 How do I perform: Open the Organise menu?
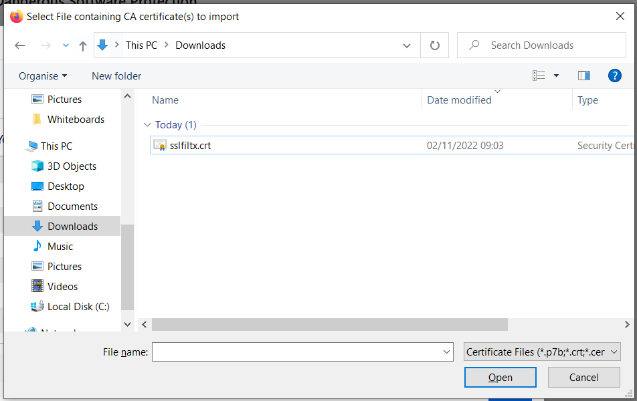pos(43,76)
